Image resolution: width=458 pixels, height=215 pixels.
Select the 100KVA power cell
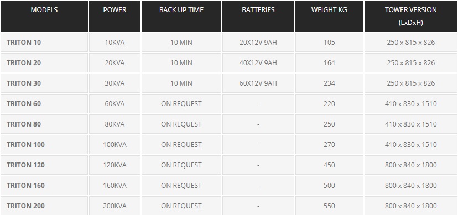(x=114, y=144)
